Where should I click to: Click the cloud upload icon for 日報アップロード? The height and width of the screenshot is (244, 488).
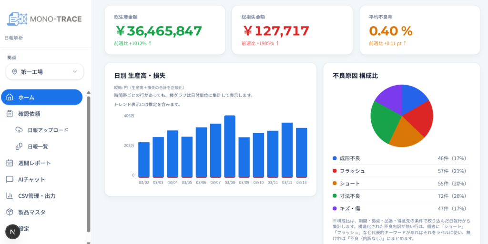19,130
